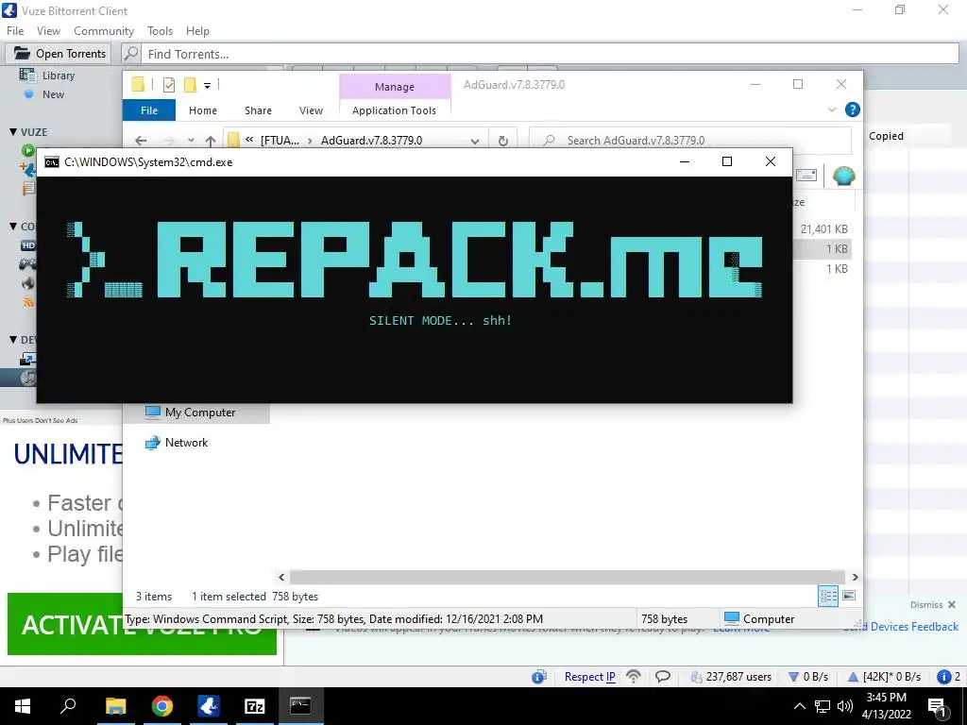Click the Wi-Fi signal icon in Vuze status bar
Screen dimensions: 967x725
[x=634, y=677]
